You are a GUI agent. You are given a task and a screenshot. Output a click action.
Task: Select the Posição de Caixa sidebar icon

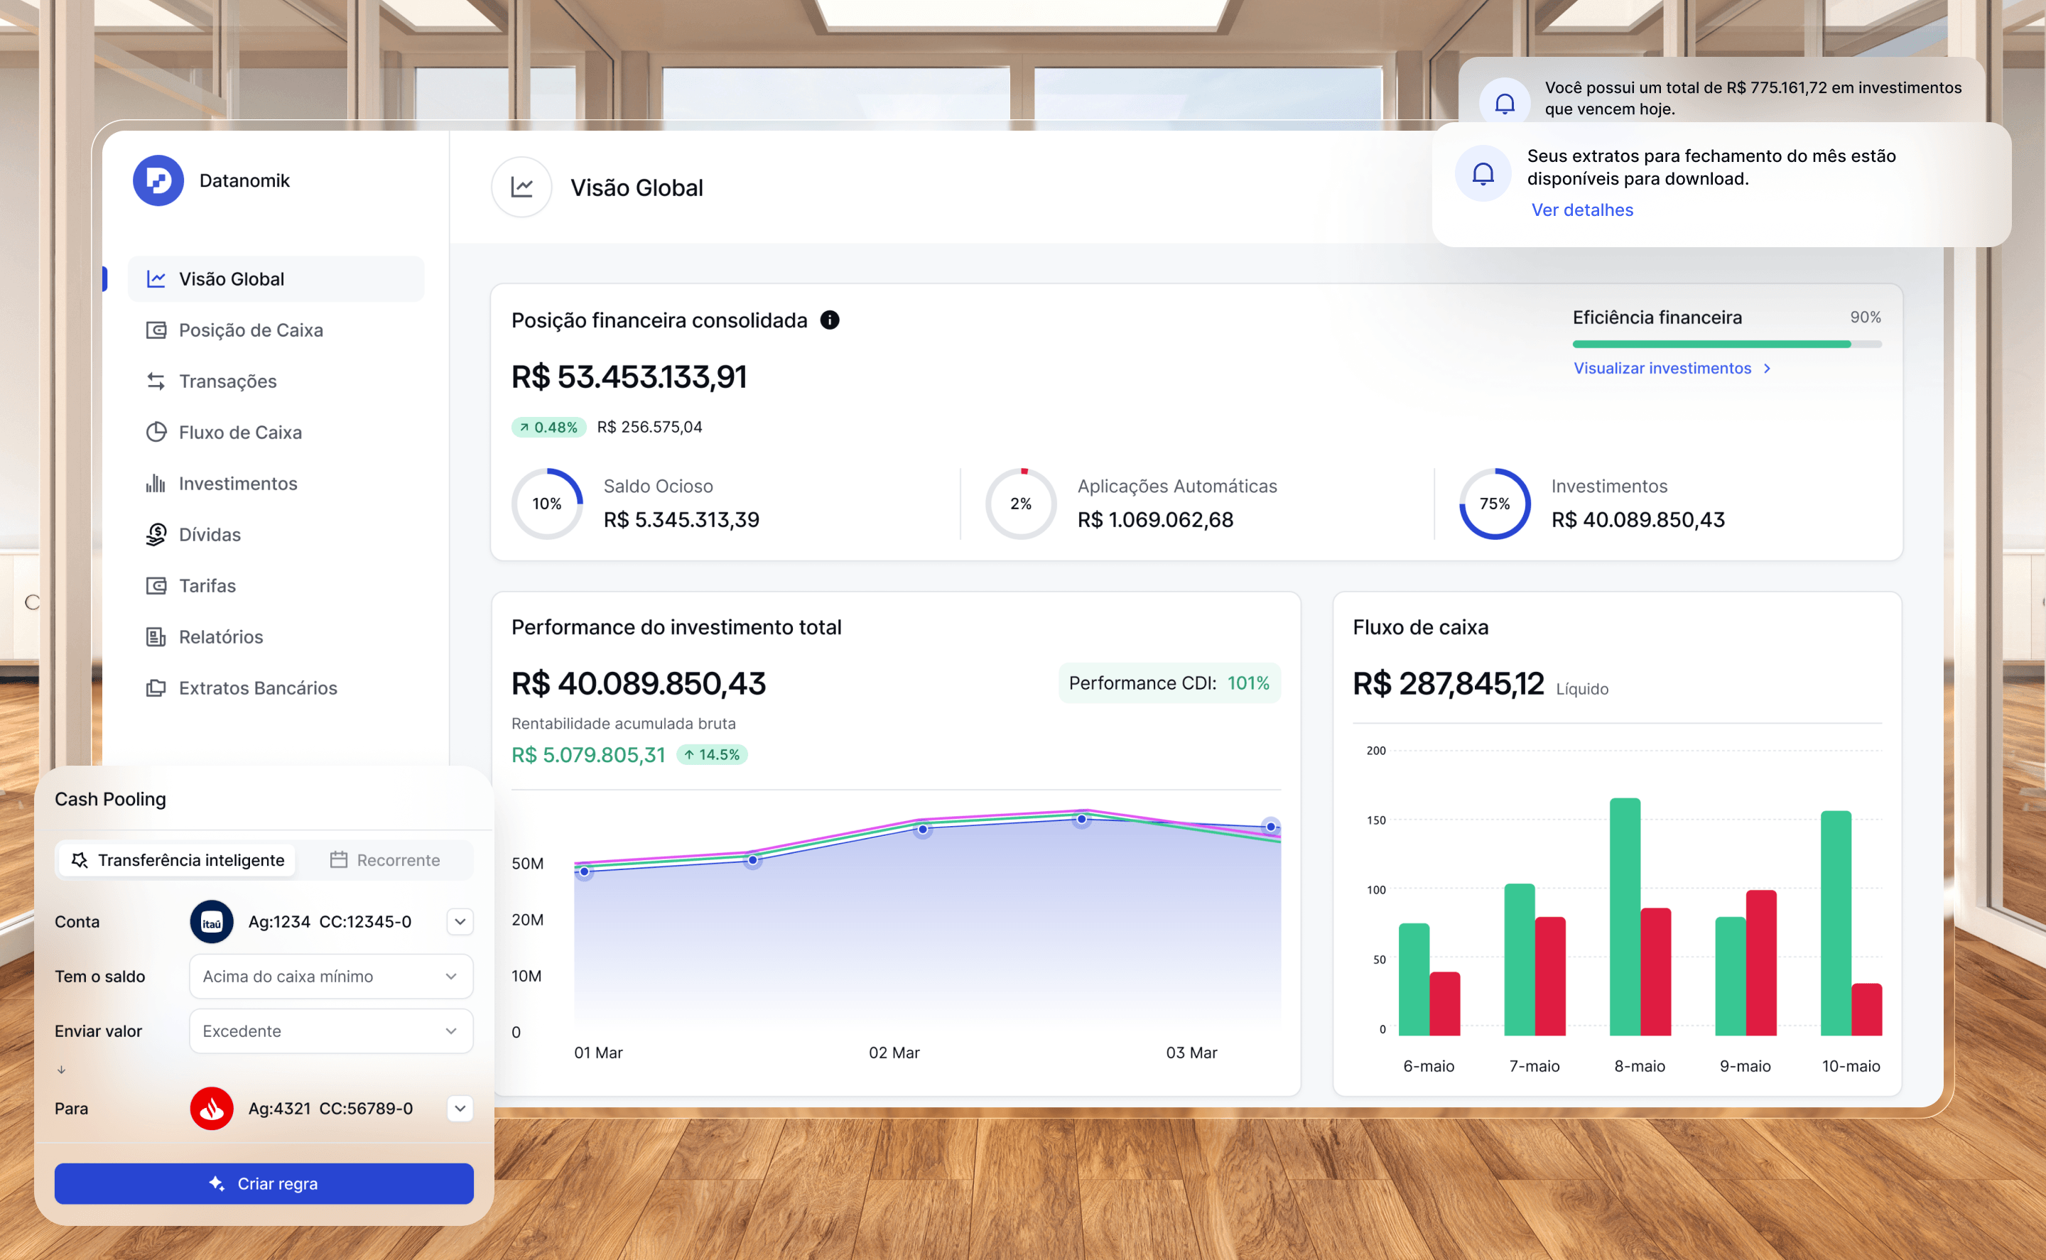click(156, 330)
